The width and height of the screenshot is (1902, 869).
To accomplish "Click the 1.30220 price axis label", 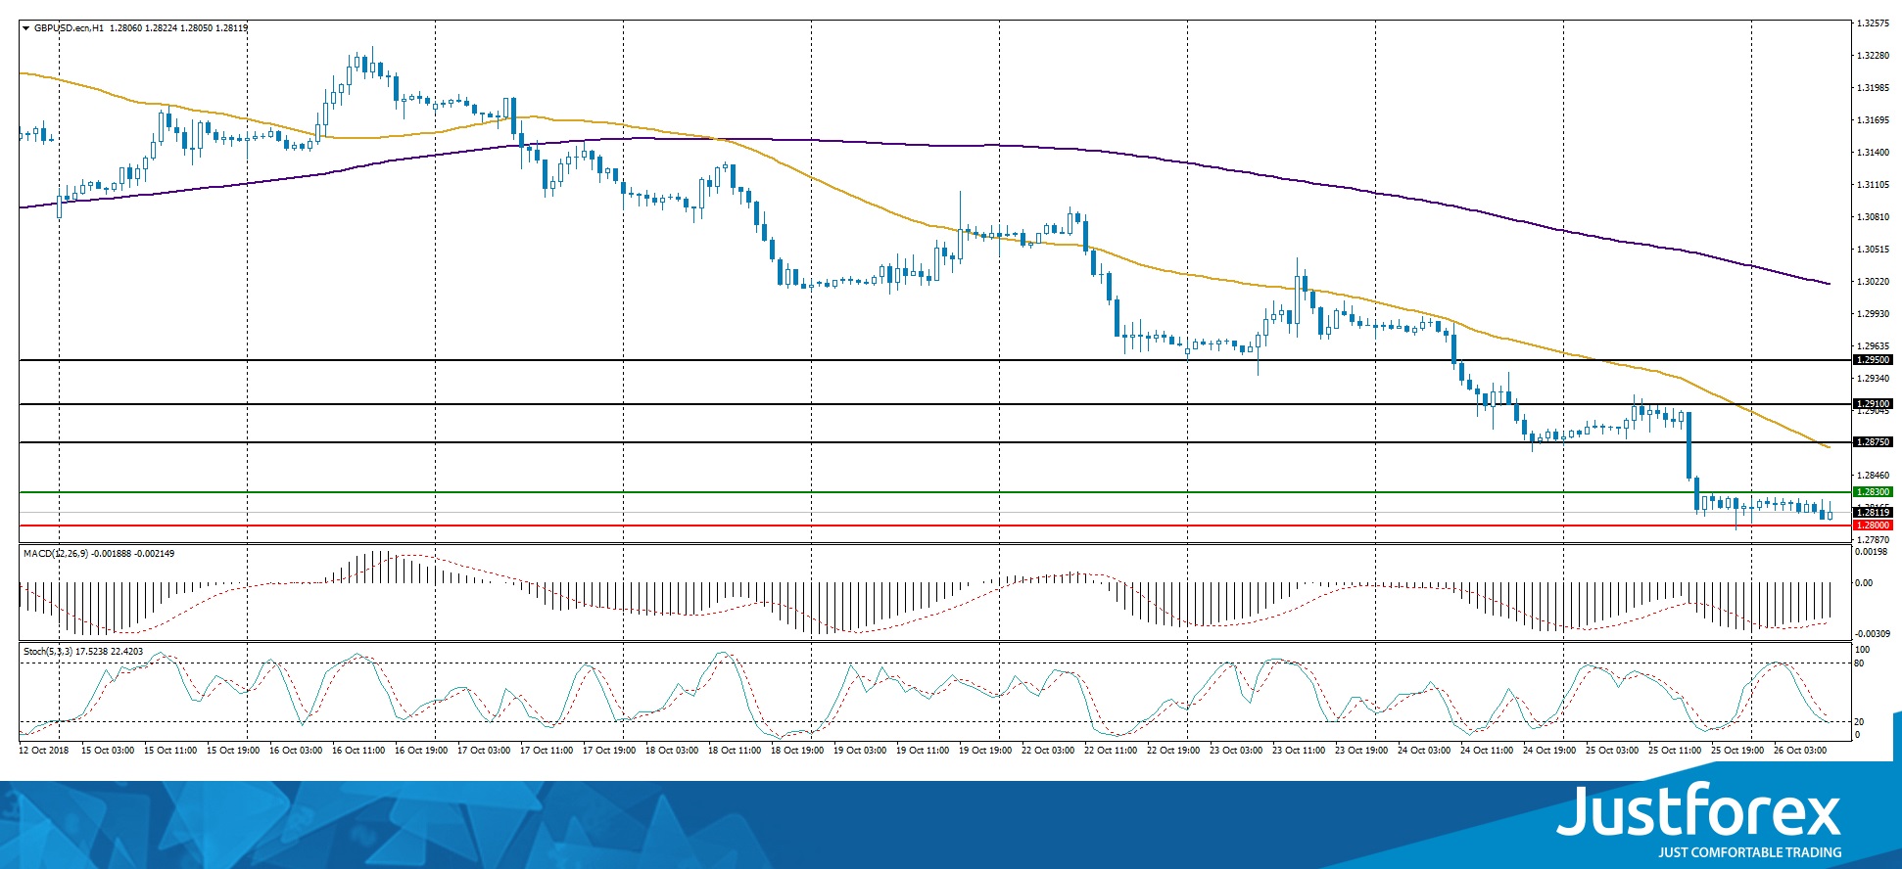I will click(1874, 282).
